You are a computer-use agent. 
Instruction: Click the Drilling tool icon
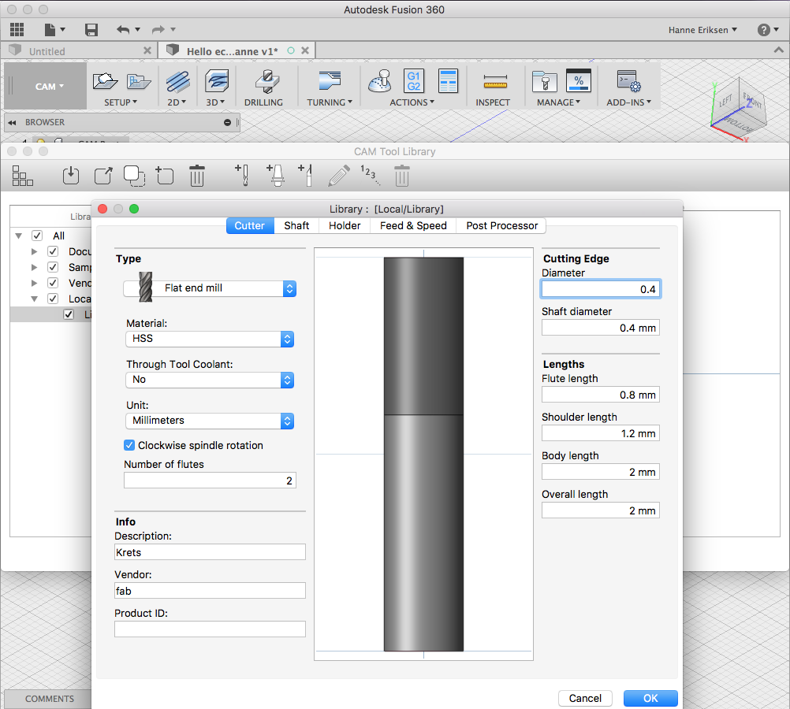click(x=267, y=81)
